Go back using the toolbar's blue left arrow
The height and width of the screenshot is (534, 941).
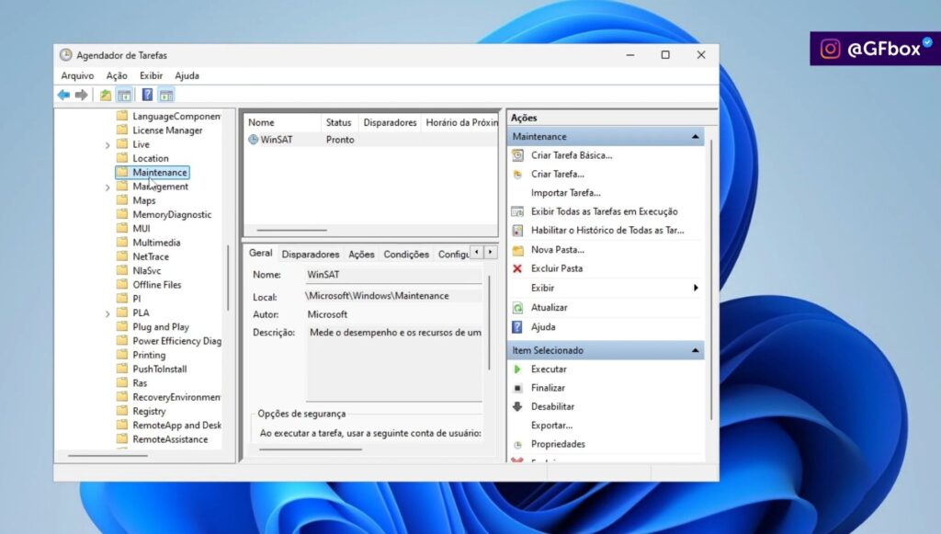click(63, 95)
